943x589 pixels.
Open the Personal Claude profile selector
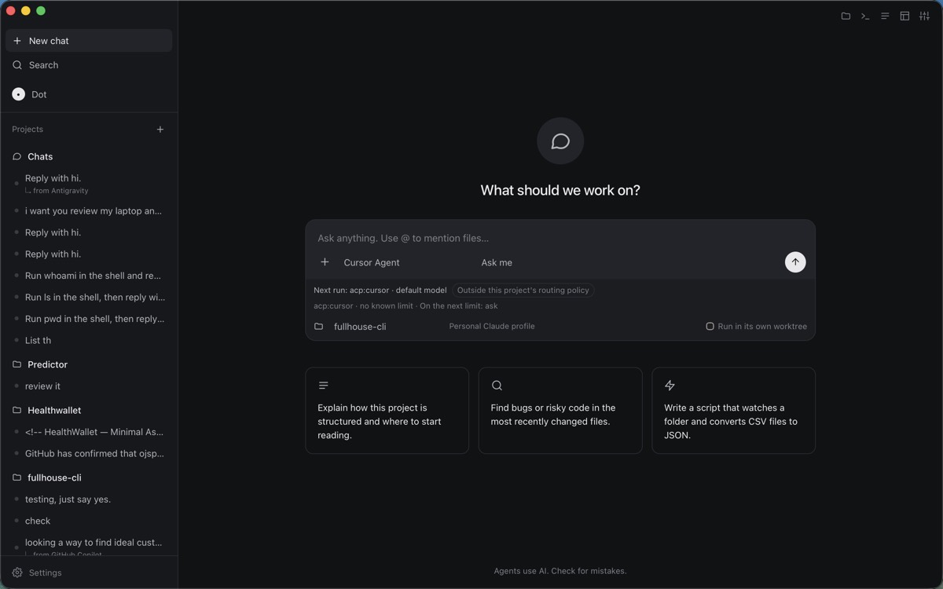[x=492, y=326]
